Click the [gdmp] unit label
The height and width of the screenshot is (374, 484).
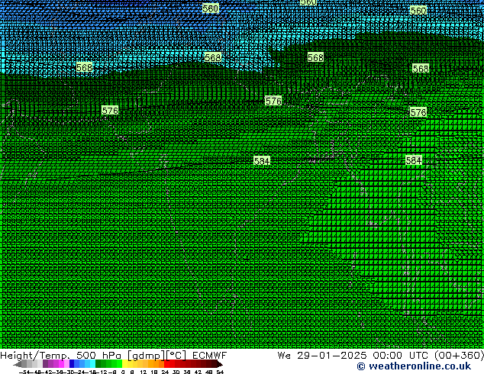pyautogui.click(x=147, y=356)
